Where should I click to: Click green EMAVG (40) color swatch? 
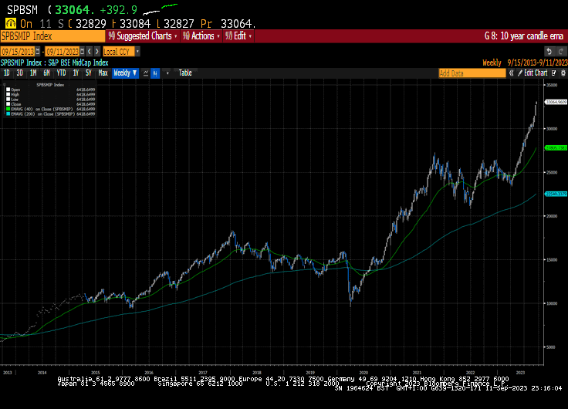(x=8, y=109)
